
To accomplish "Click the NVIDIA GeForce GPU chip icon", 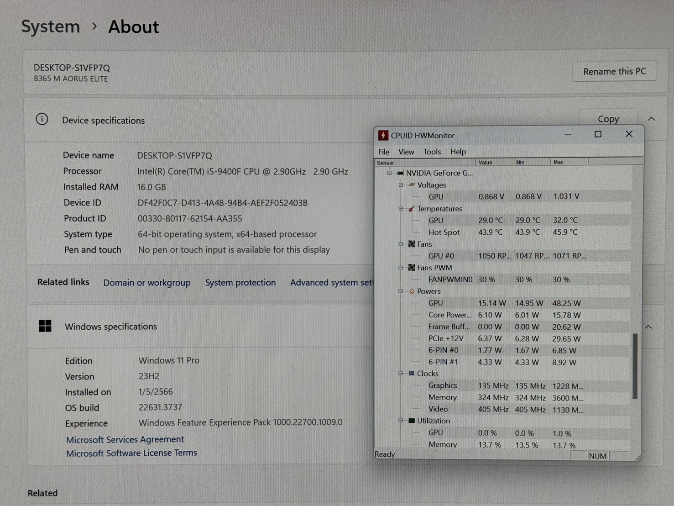I will tap(400, 173).
